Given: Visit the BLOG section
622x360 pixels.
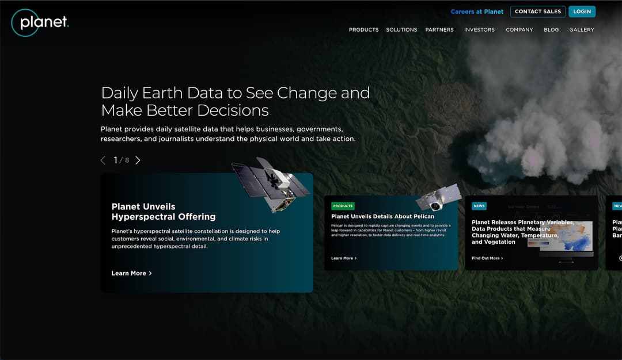Looking at the screenshot, I should [551, 29].
